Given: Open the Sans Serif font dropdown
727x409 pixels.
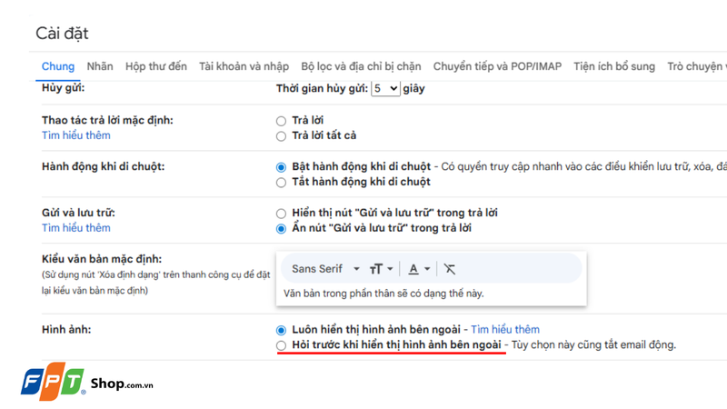Looking at the screenshot, I should [325, 269].
